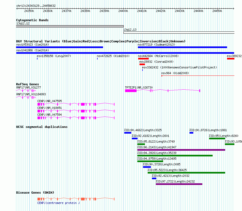Click the nsv472625 (Kidd2010) variant label
The image size is (242, 211).
coord(113,56)
